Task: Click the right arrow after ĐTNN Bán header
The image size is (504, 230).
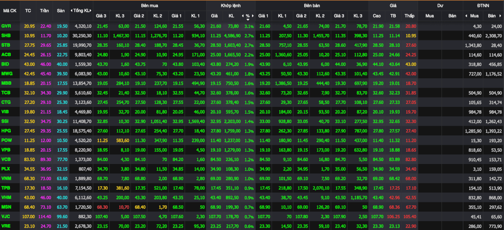Action: (502, 15)
